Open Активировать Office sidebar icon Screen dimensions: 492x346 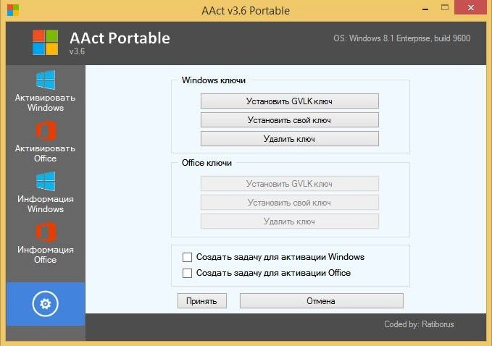pyautogui.click(x=46, y=131)
